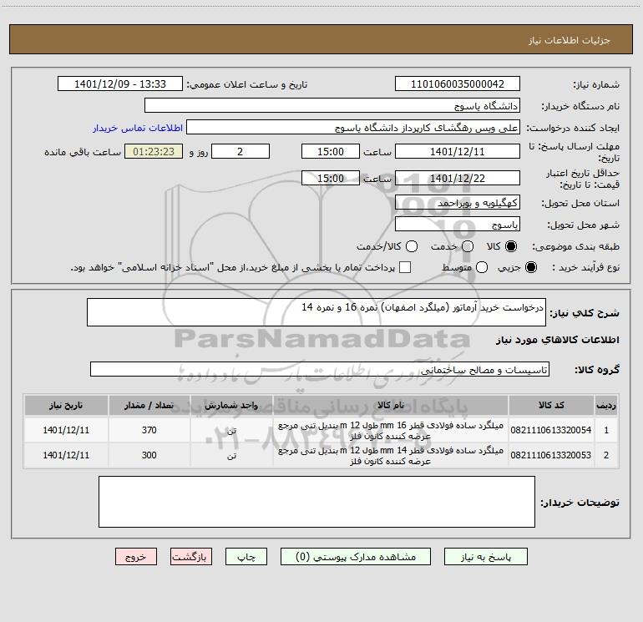This screenshot has height=622, width=643.
Task: Click the واحد شمارش column header
Action: point(231,405)
